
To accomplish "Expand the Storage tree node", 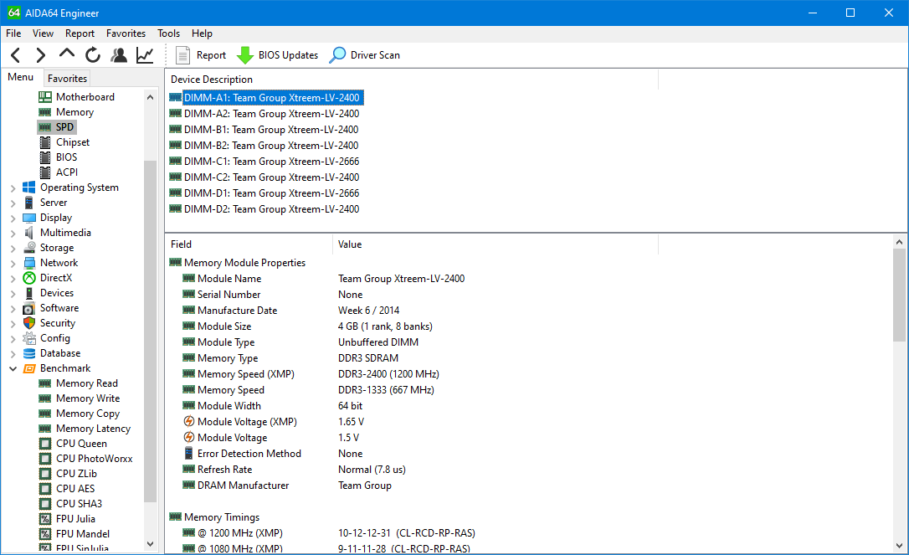I will click(13, 249).
